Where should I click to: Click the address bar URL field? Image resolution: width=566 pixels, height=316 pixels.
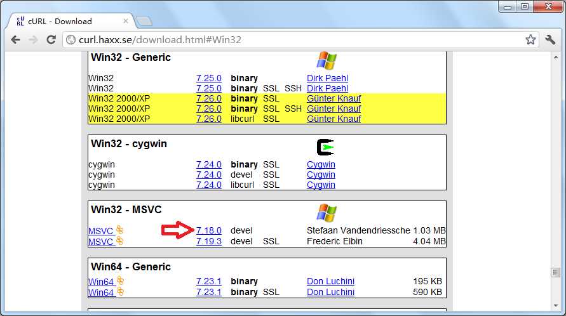point(300,40)
